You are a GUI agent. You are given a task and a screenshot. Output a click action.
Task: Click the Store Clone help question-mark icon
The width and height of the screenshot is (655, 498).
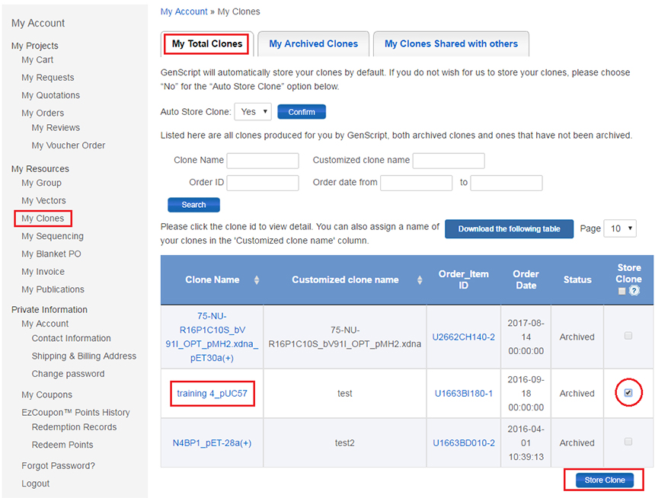[634, 291]
